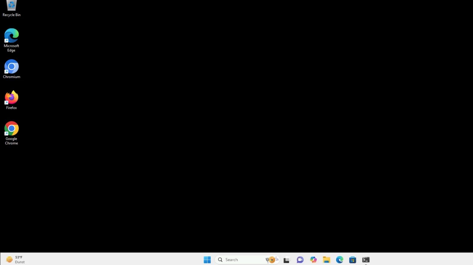
Task: Switch to the Terminal taskbar app
Action: 366,260
